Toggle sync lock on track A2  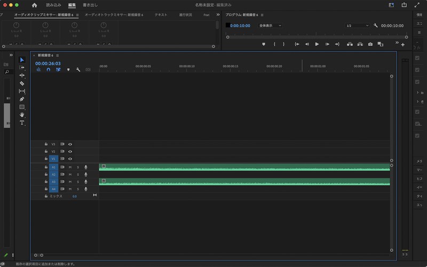[62, 175]
